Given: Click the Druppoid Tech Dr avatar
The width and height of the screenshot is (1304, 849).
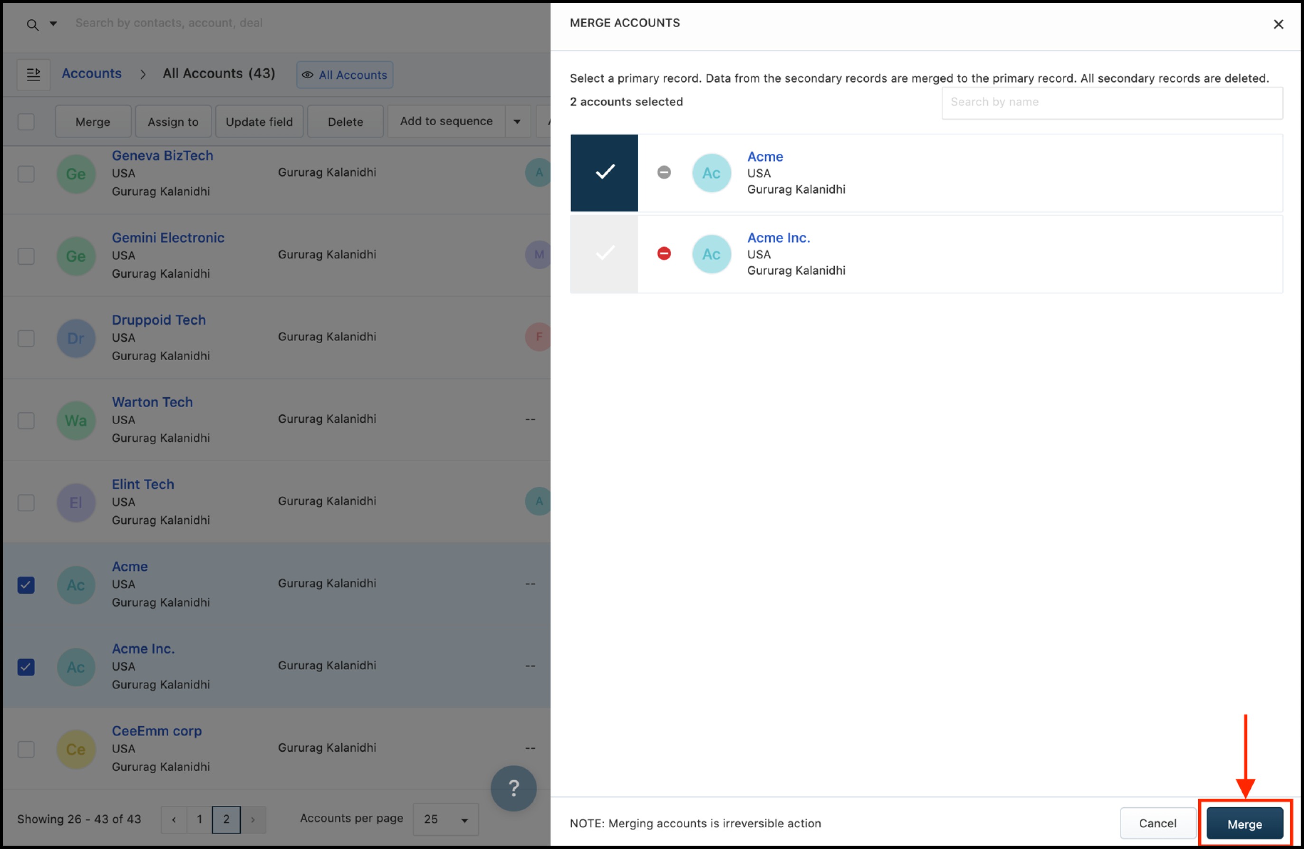Looking at the screenshot, I should [76, 338].
